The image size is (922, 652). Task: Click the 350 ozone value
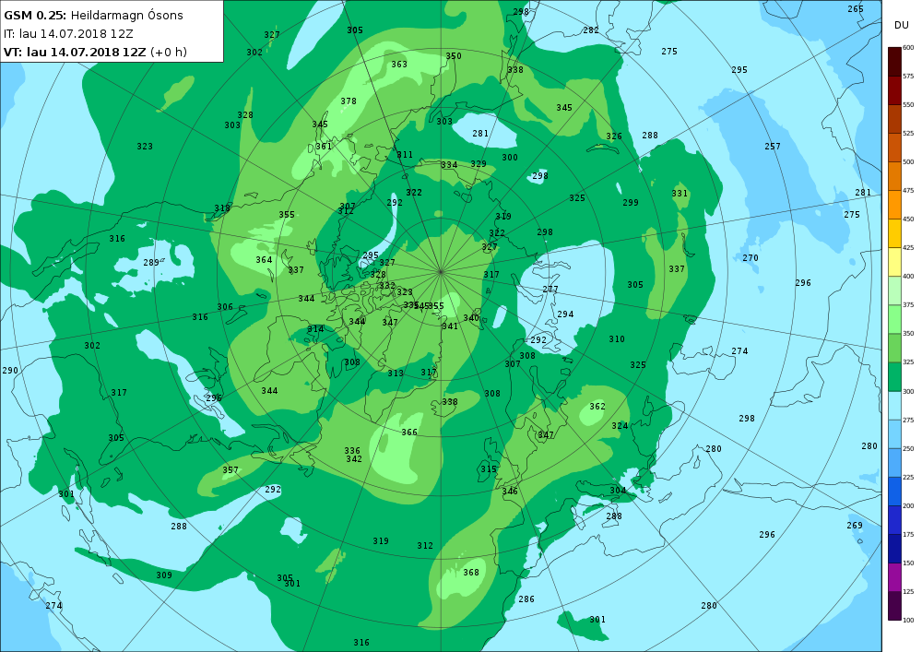pyautogui.click(x=454, y=56)
